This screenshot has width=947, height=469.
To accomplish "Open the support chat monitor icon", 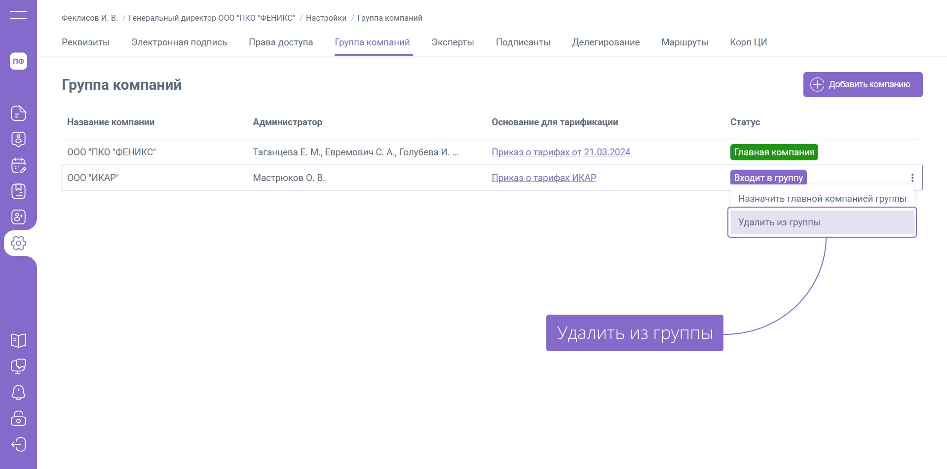I will tap(18, 366).
